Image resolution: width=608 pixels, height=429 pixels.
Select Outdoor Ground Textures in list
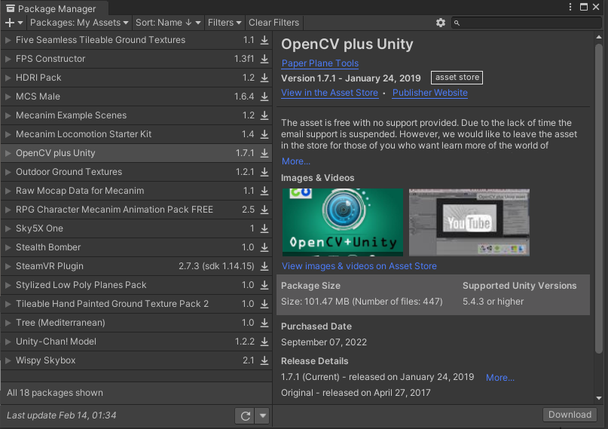click(x=136, y=172)
